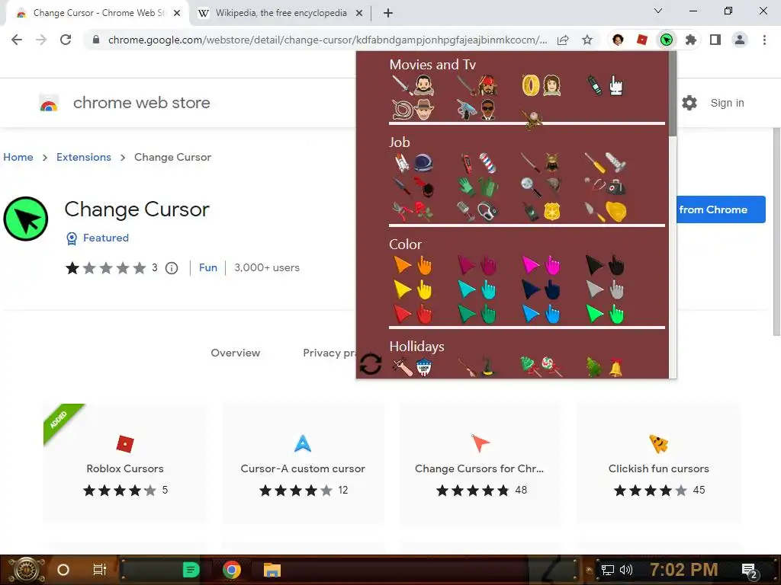Pick the Christmas tree and bell cursor set
The height and width of the screenshot is (585, 781).
(x=604, y=367)
